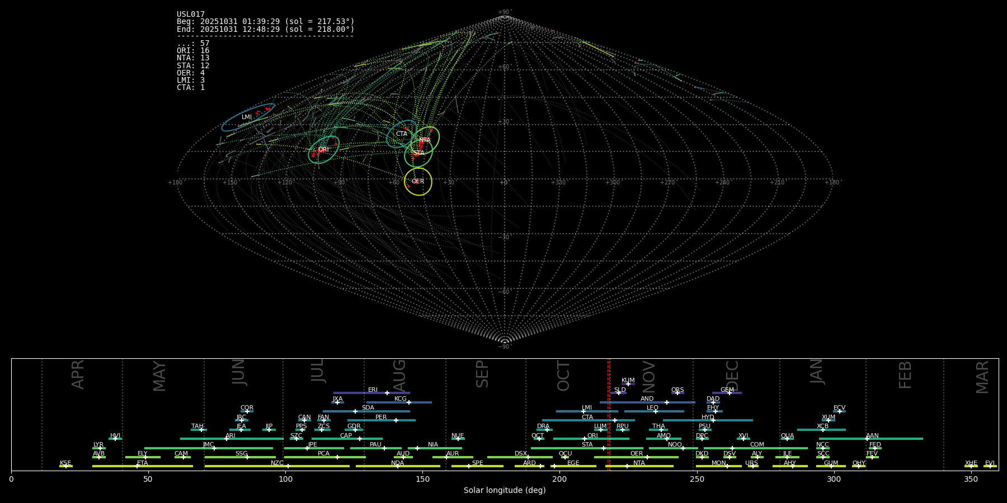
Task: Click the FEB month label on timeline
Action: click(905, 374)
